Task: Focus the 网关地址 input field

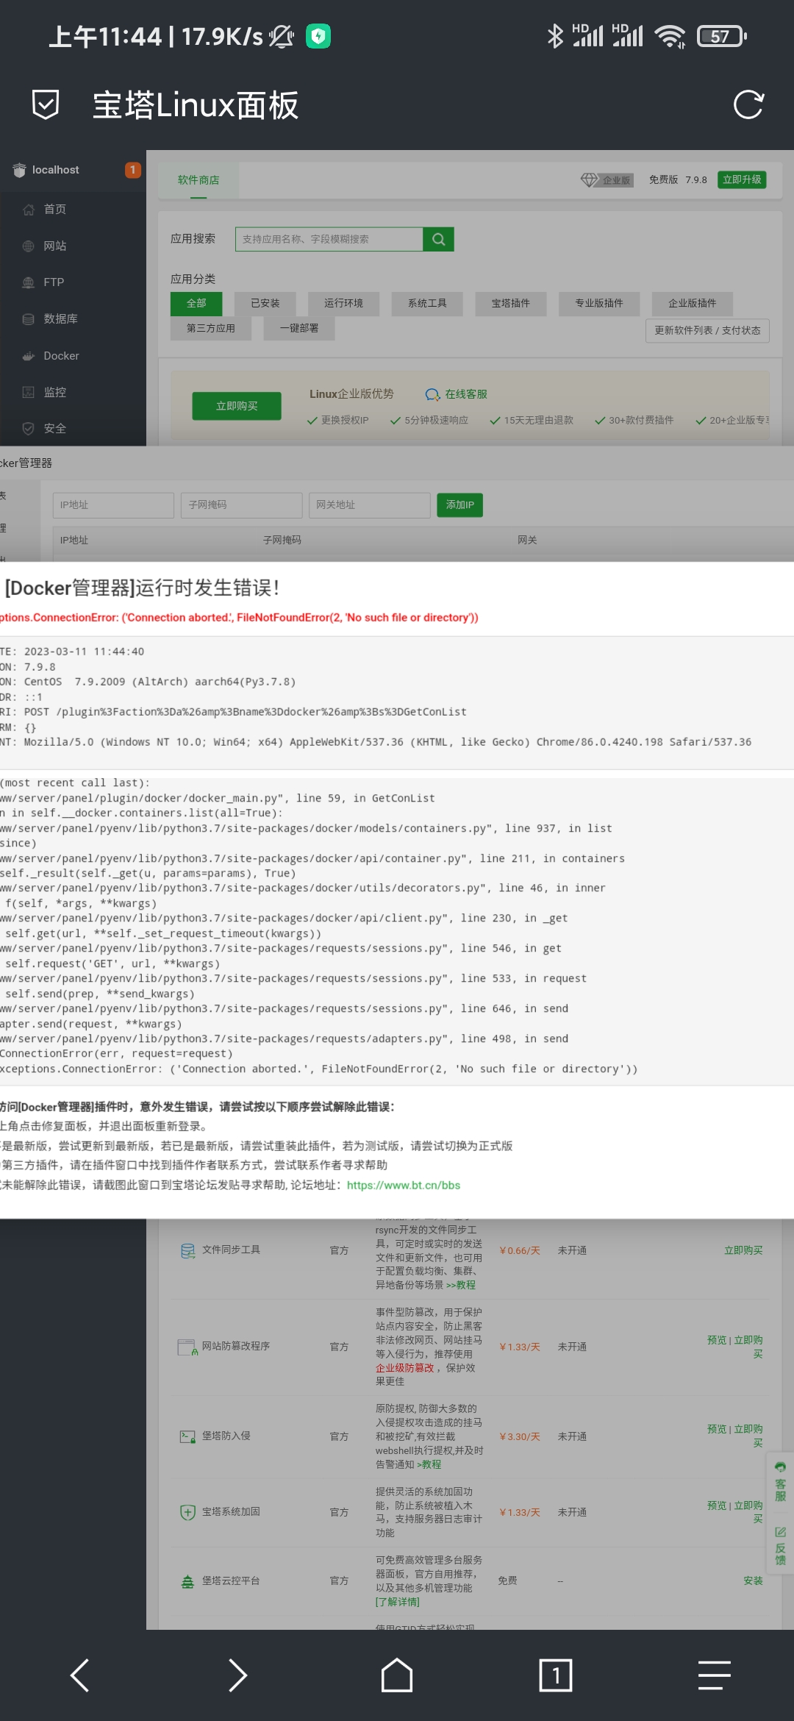Action: tap(369, 505)
